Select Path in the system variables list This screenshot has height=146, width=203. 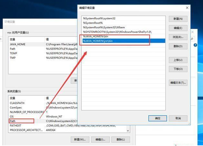point(13,121)
